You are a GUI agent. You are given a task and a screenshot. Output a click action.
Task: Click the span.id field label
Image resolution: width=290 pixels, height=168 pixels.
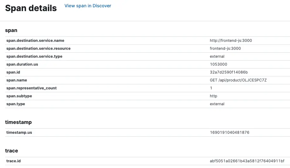coord(13,72)
